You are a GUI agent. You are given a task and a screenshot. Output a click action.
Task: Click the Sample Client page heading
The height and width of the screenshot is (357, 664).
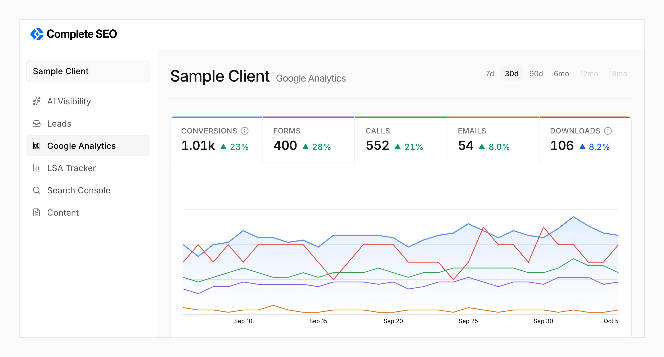point(220,76)
